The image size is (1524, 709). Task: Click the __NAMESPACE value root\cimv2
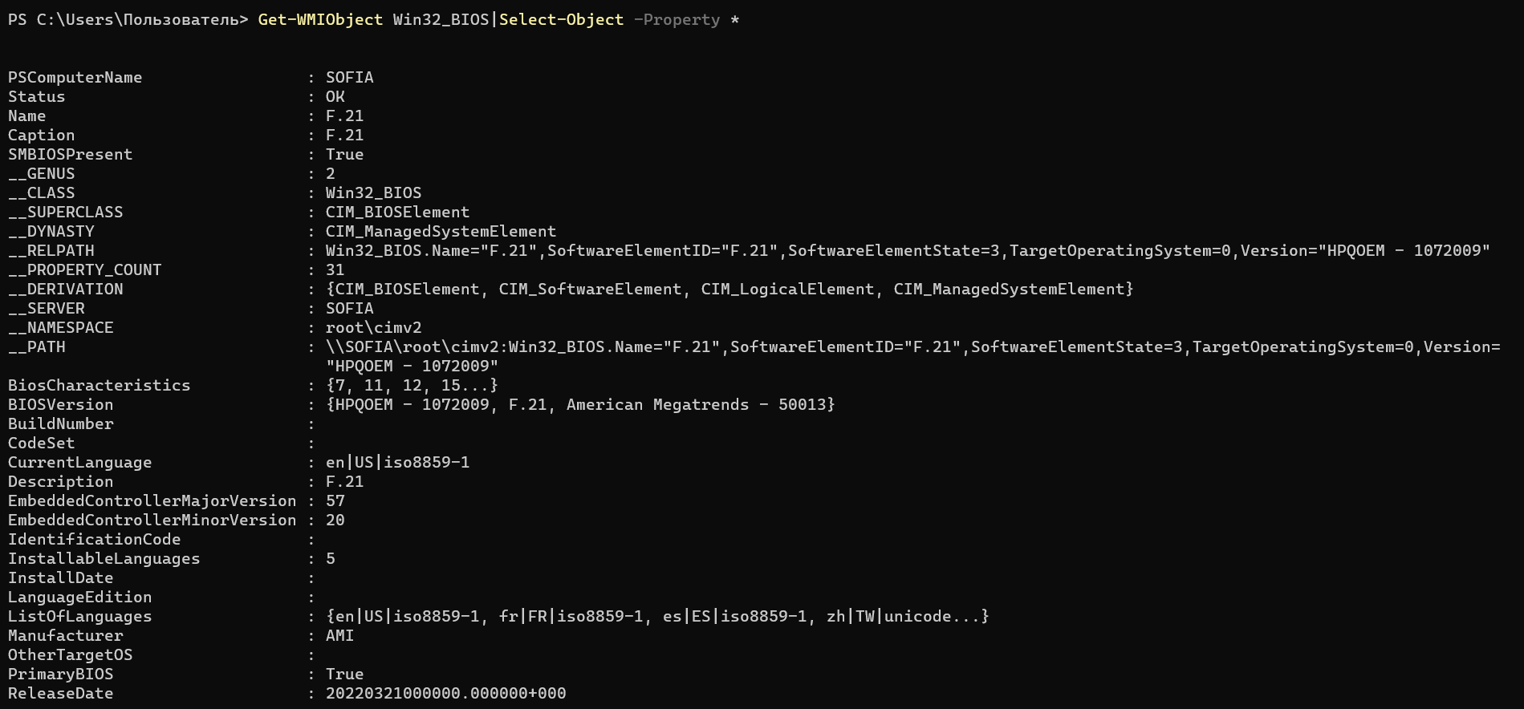pos(373,327)
